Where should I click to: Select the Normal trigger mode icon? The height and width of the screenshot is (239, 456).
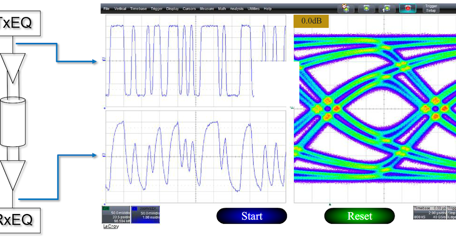(x=366, y=8)
